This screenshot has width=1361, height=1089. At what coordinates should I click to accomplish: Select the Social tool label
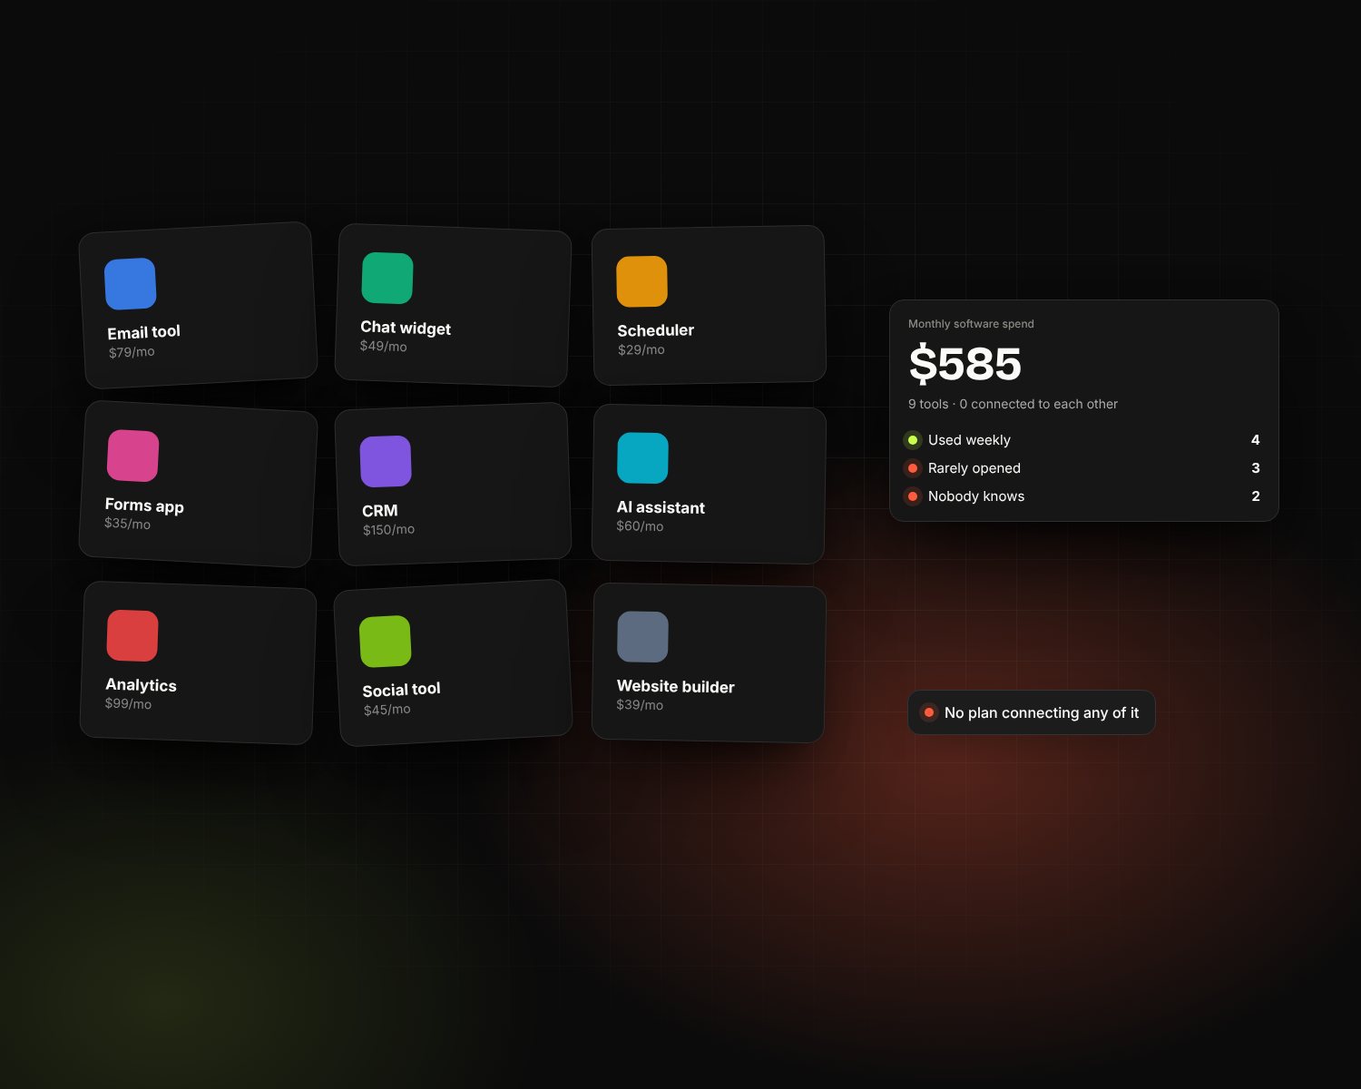coord(401,690)
